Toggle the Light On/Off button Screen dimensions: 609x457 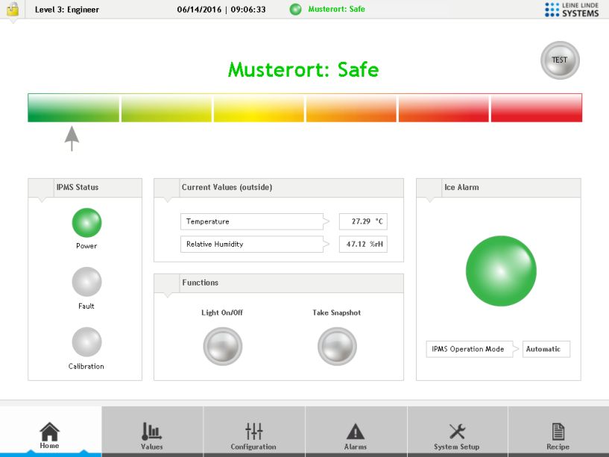(x=222, y=347)
